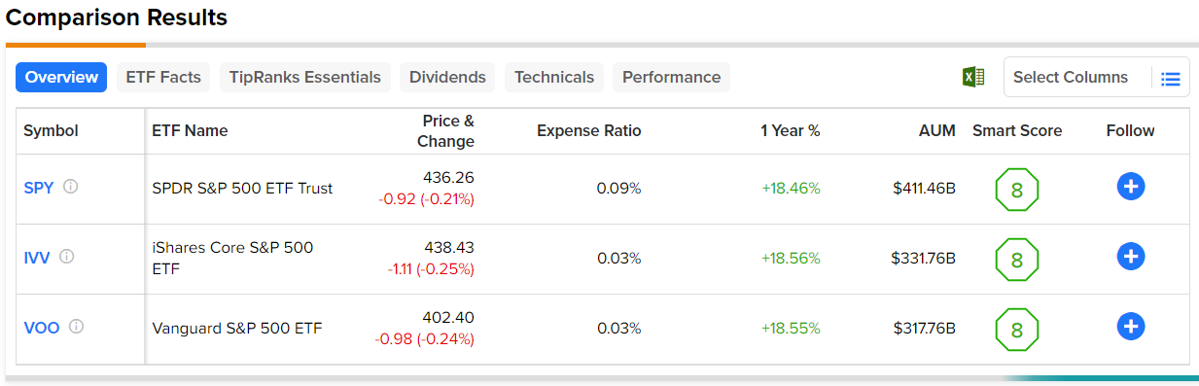
Task: Open the column list icon beside Select Columns
Action: pyautogui.click(x=1171, y=79)
